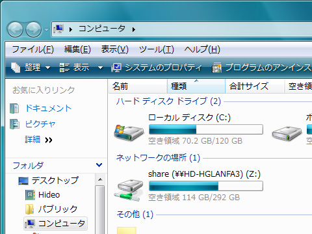Open the ファイル(F) menu
The width and height of the screenshot is (312, 234).
click(x=32, y=49)
